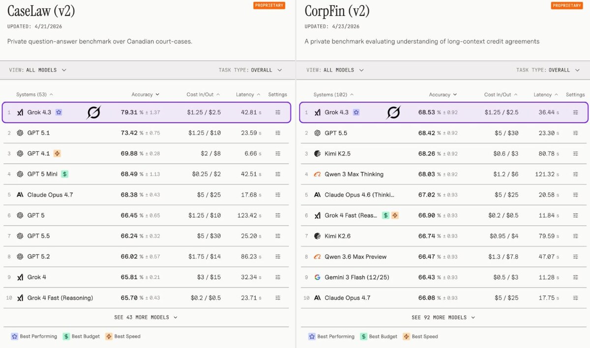This screenshot has width=590, height=348.
Task: Open settings icon for CorpFin Grok 4 Fast row
Action: click(575, 215)
